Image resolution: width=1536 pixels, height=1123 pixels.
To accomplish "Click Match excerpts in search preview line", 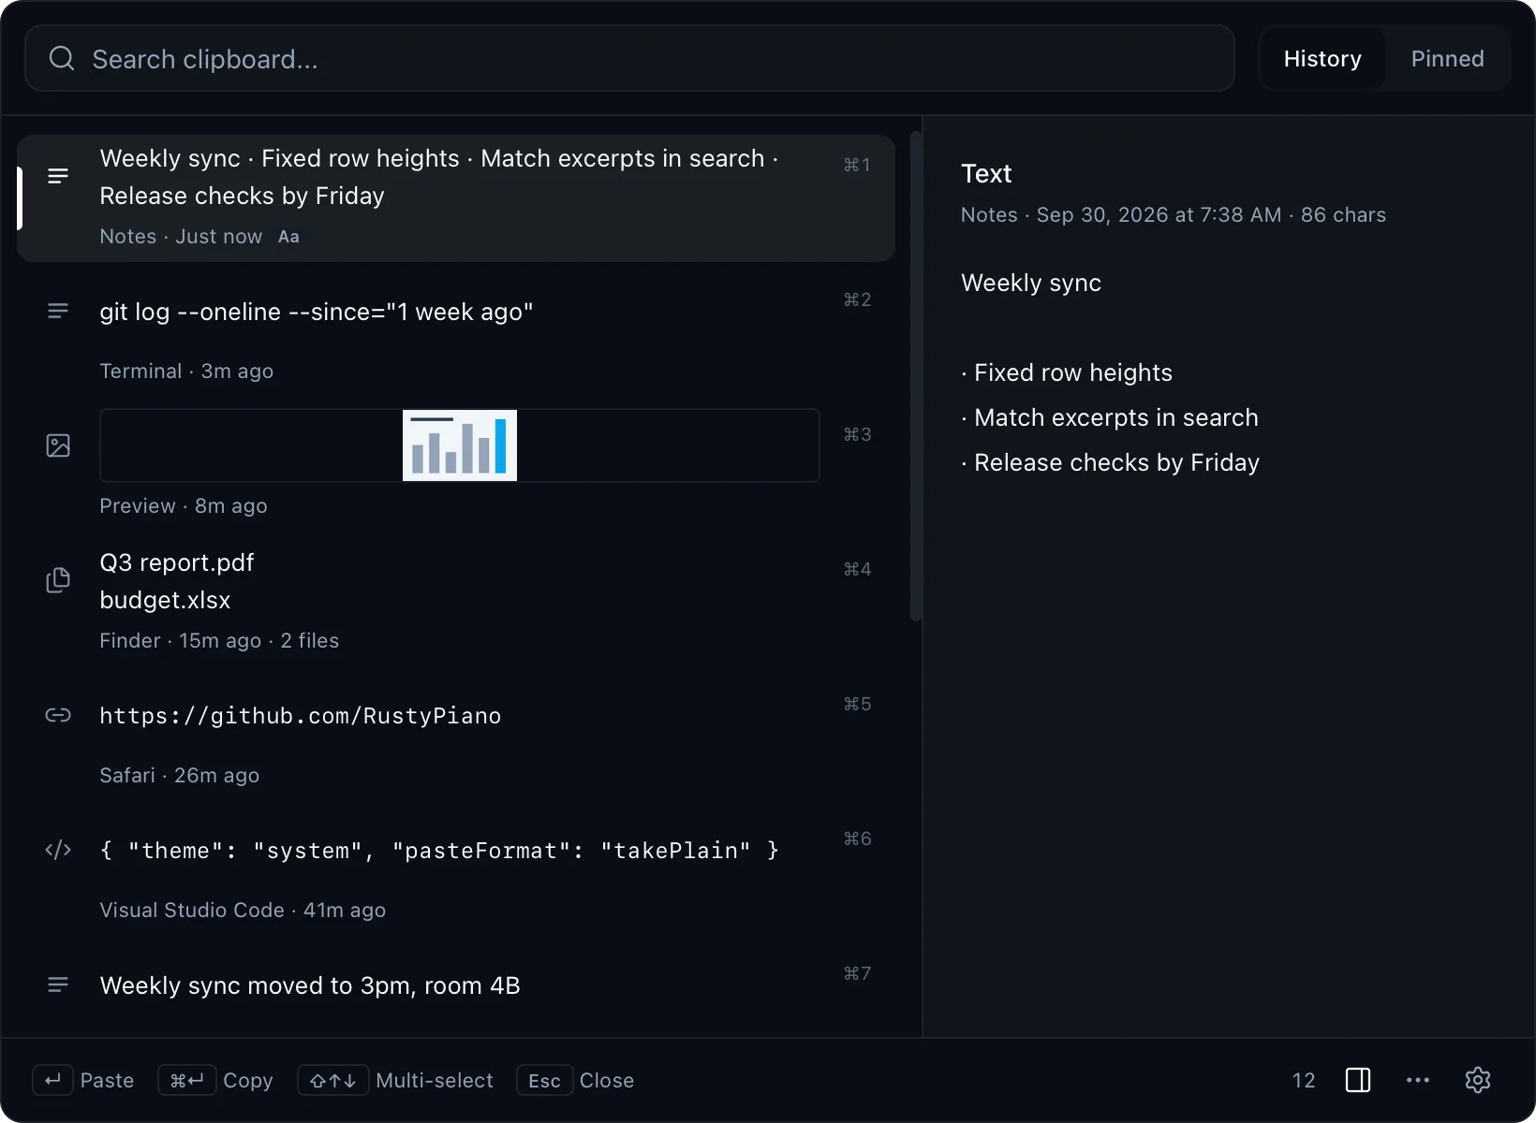I will [x=1110, y=417].
